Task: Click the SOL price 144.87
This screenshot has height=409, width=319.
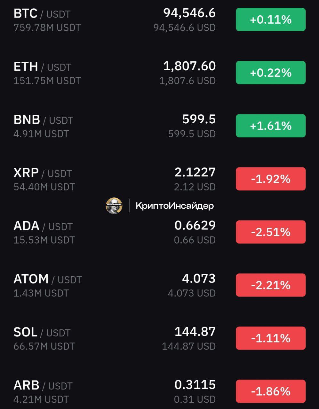Action: pos(195,332)
